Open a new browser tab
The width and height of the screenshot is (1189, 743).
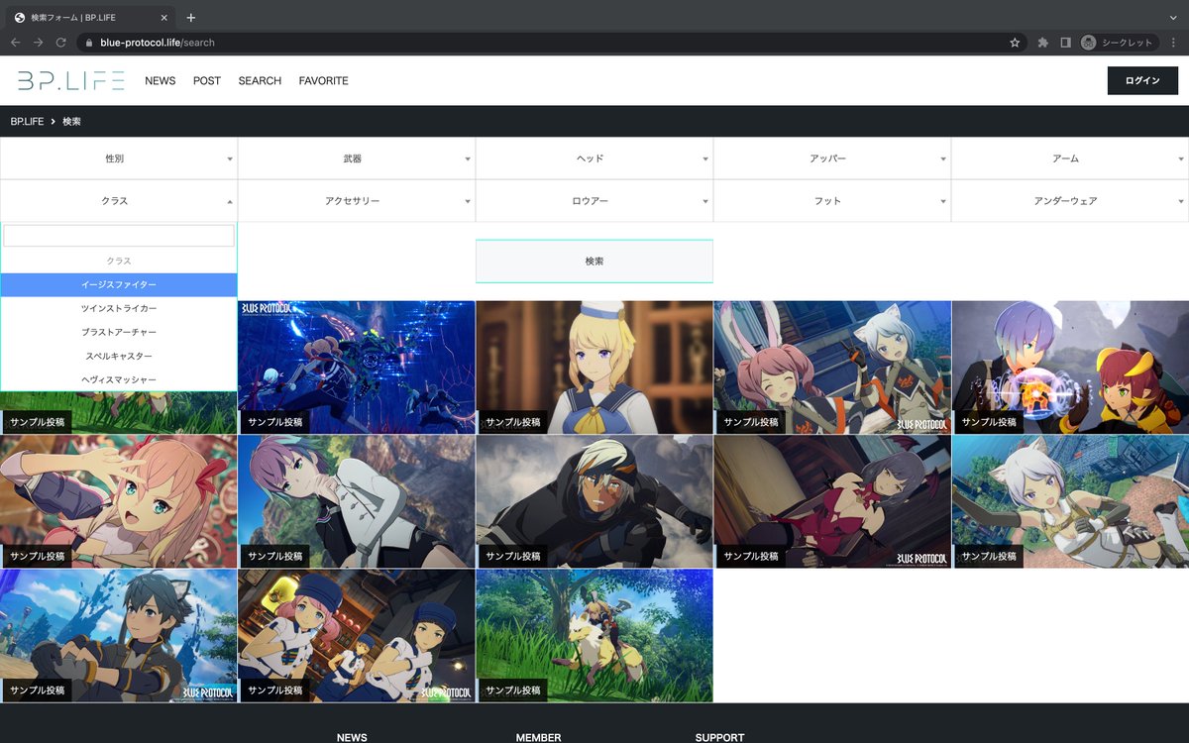pyautogui.click(x=191, y=17)
